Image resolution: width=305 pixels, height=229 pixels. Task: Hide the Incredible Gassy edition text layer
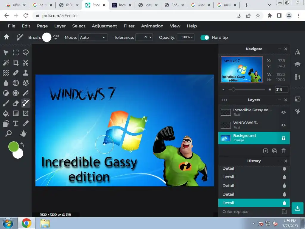(x=284, y=112)
